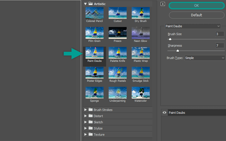Screen dimensions: 226x141
Task: Choose the Neon Glow filter thumbnail
Action: coord(140,33)
